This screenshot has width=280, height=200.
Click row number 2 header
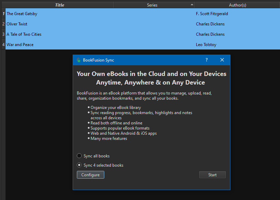coord(3,24)
